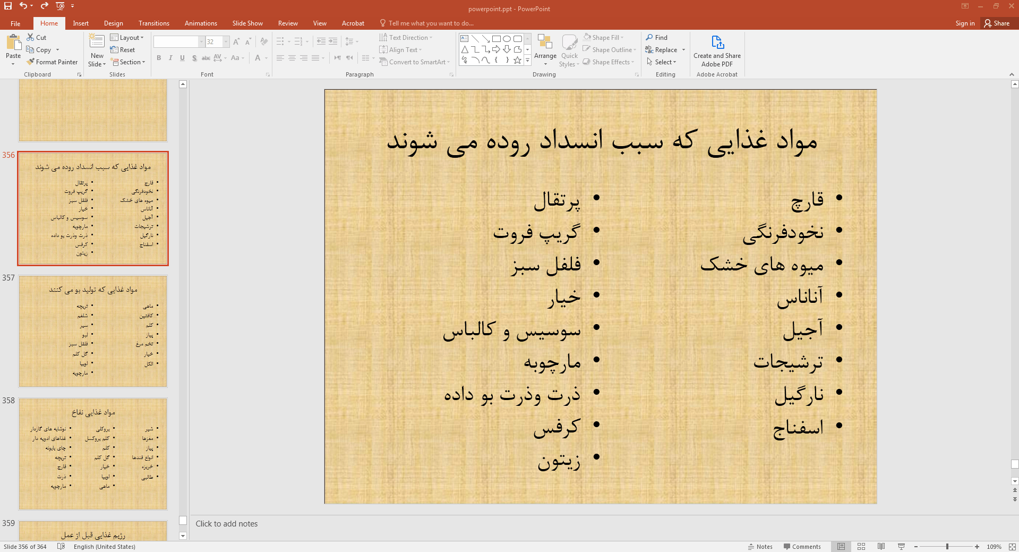Click the Arrange objects icon

(x=545, y=50)
